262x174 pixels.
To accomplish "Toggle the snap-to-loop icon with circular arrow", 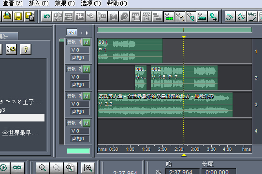I will 180,16.
